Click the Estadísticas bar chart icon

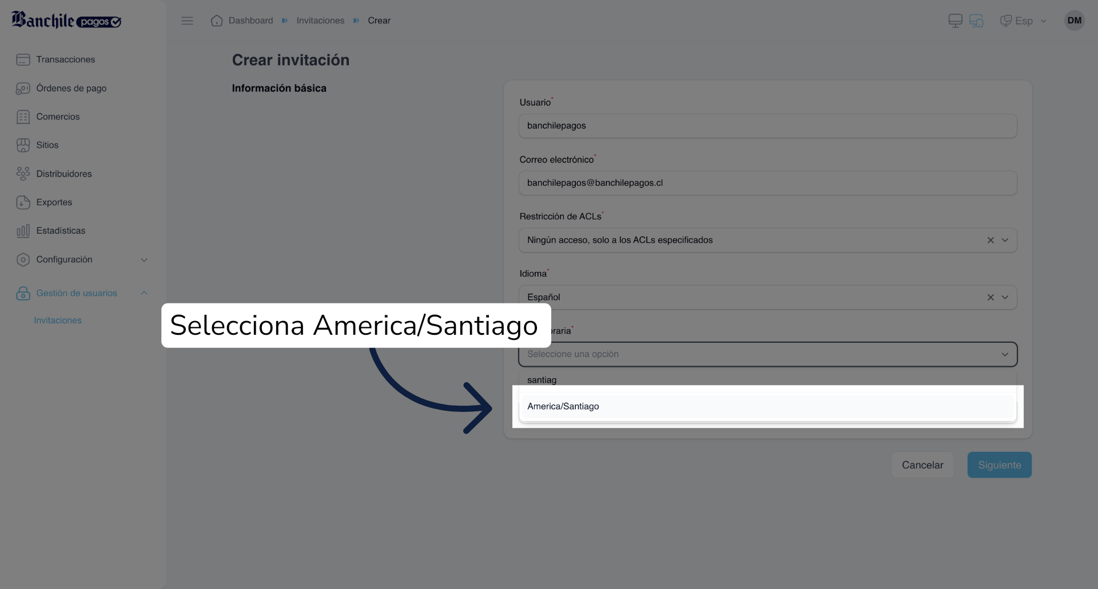pyautogui.click(x=23, y=231)
